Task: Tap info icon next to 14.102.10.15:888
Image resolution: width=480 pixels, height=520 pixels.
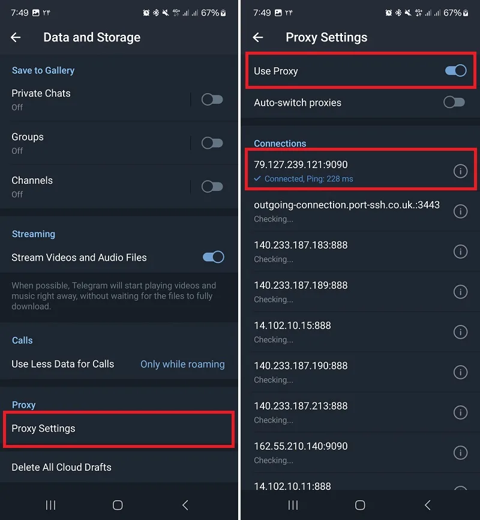Action: (x=460, y=332)
